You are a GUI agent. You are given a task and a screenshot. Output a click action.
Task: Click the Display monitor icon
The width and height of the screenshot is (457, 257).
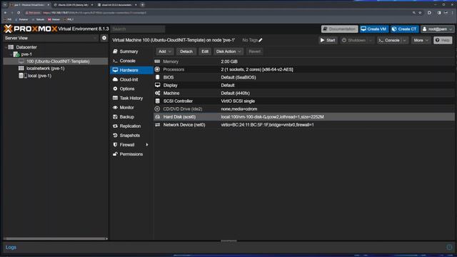(x=157, y=85)
